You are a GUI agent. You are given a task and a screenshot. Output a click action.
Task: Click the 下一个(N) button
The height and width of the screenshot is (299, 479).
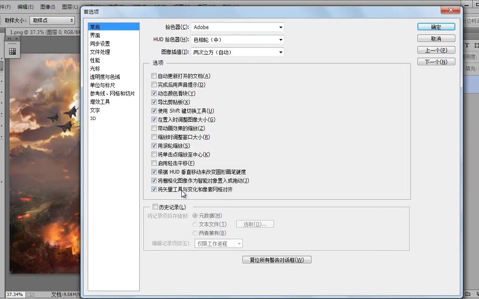point(436,61)
